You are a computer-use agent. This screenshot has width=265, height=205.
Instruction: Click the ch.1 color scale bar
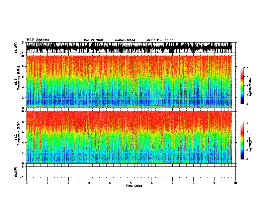click(242, 86)
